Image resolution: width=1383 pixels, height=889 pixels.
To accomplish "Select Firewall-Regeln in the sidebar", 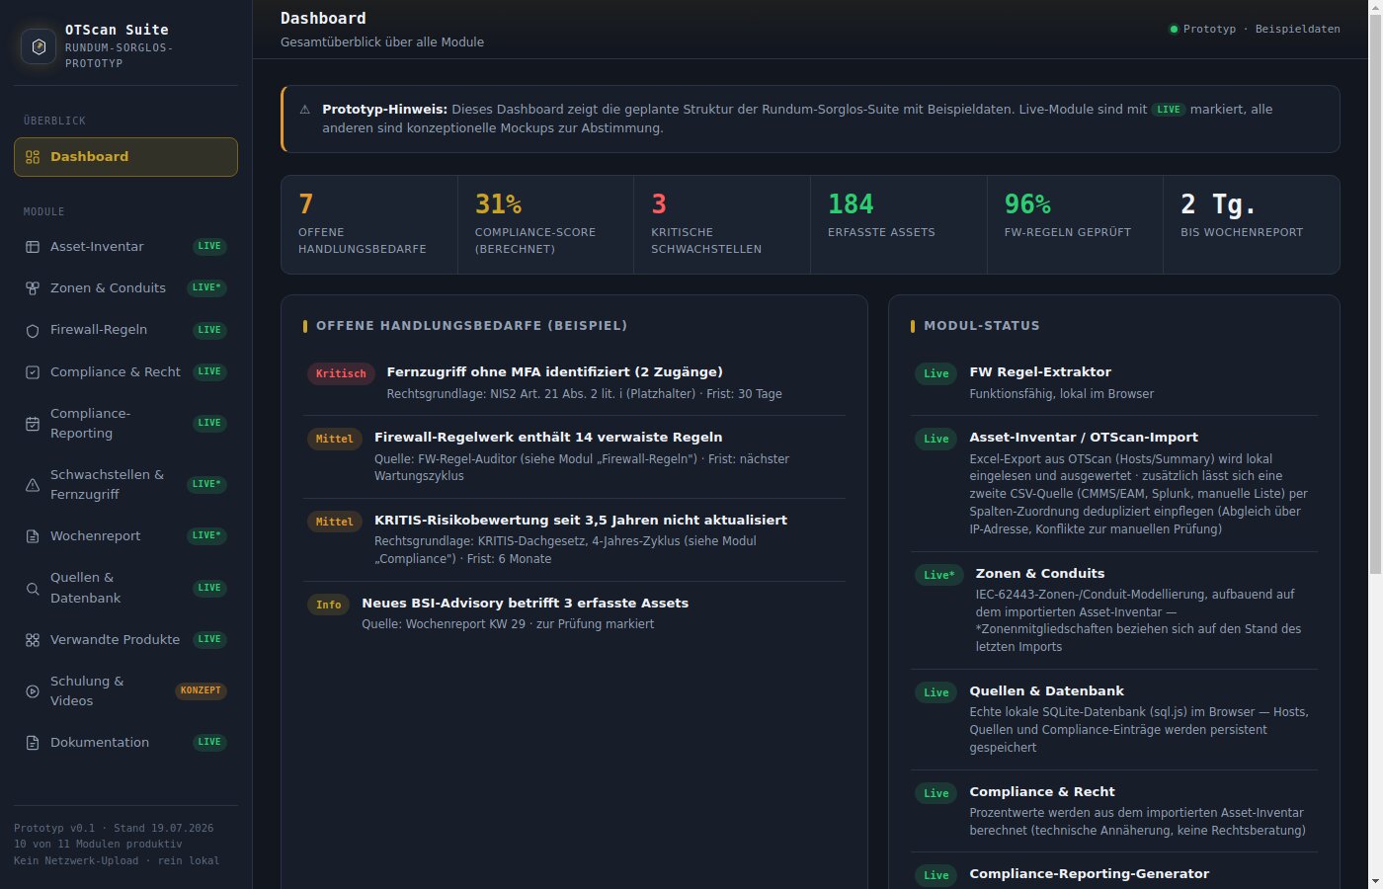I will coord(125,330).
